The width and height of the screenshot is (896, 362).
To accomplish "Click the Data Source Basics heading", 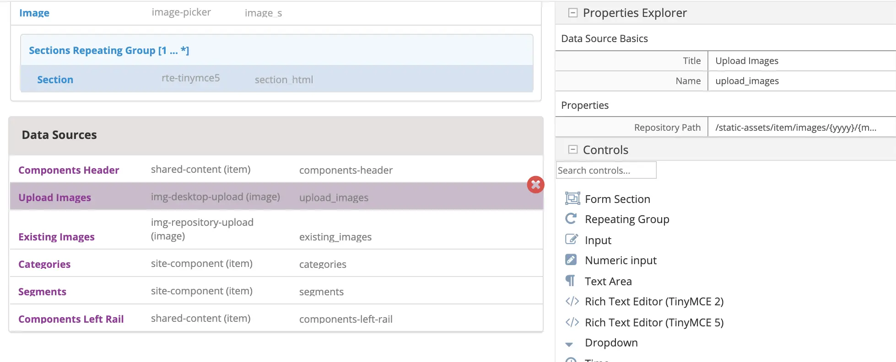I will point(605,38).
